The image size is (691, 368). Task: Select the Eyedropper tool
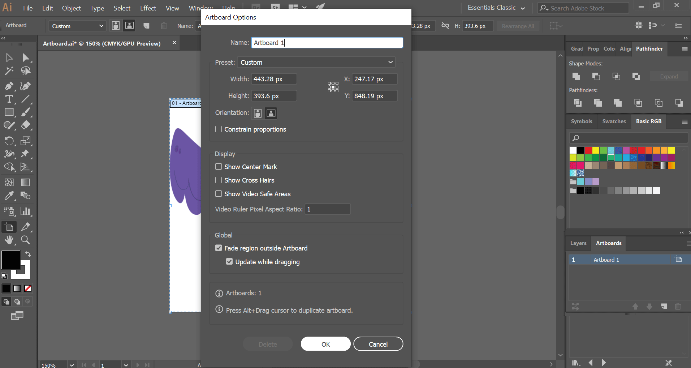click(x=9, y=196)
